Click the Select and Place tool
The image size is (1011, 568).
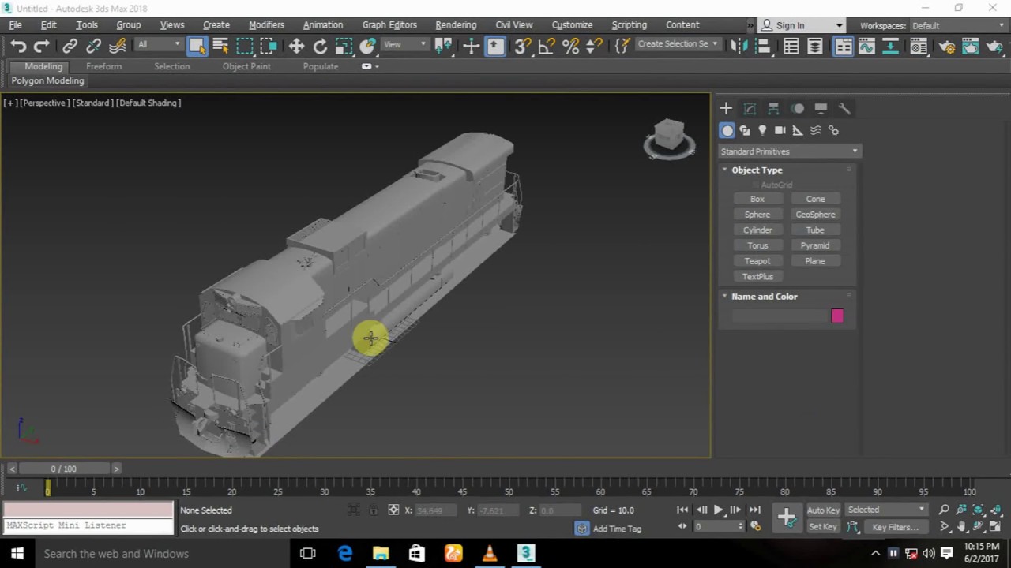367,47
